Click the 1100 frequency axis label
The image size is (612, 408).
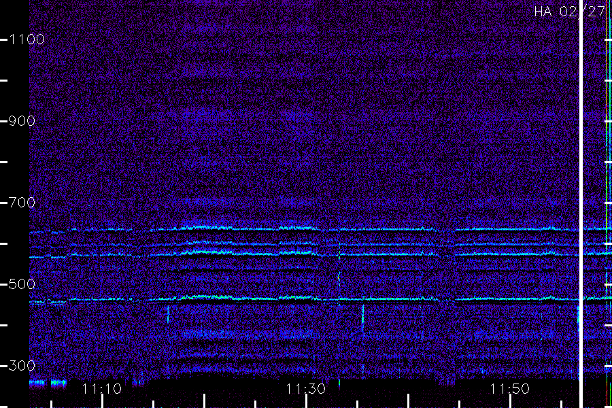(x=27, y=39)
